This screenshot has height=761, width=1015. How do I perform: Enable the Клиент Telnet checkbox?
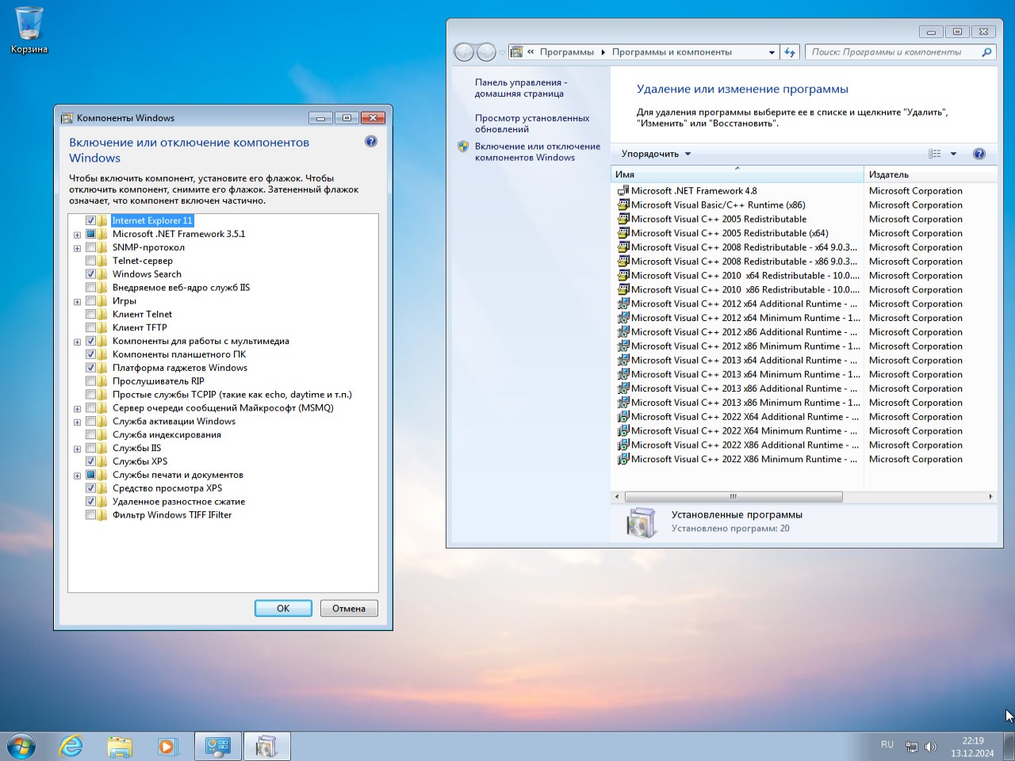[x=90, y=315]
